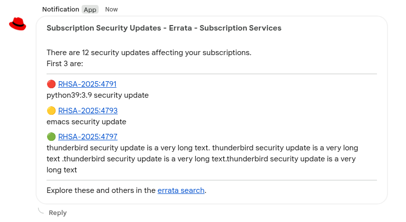The height and width of the screenshot is (222, 406).
Task: Open the RHSA-2025:4793 advisory link
Action: [88, 111]
